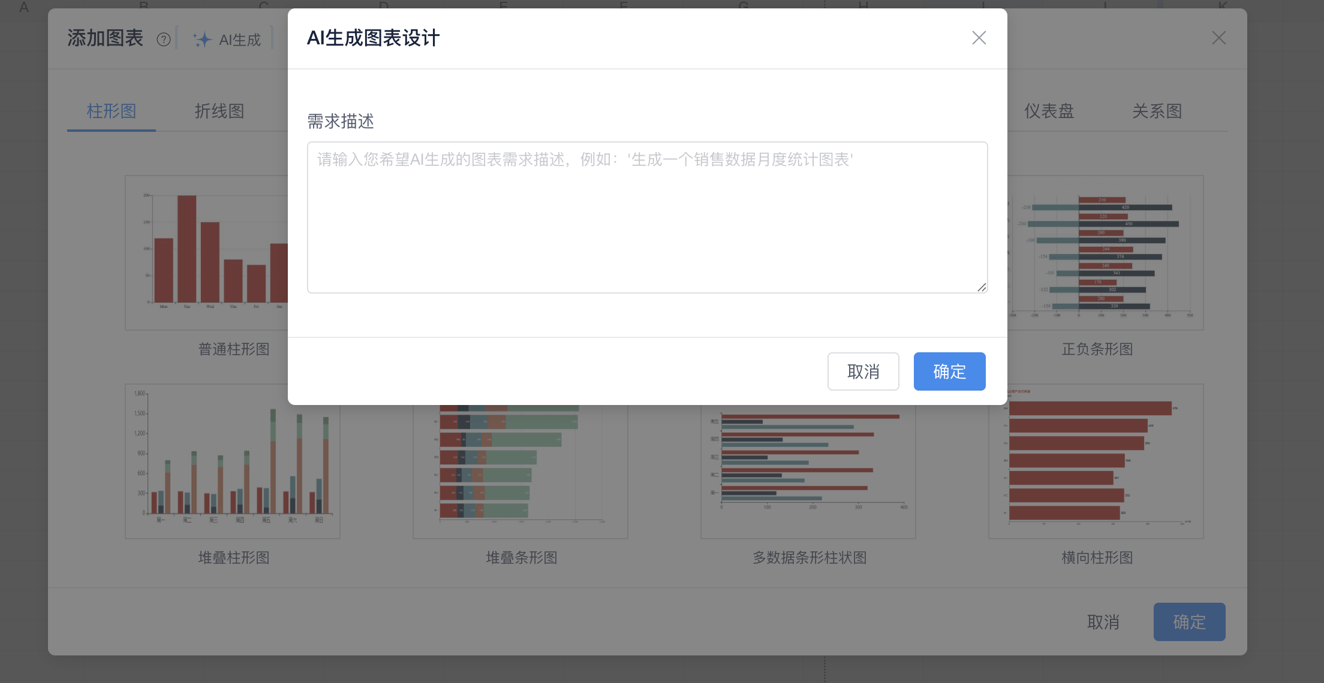Click the help question mark icon
1324x683 pixels.
pyautogui.click(x=164, y=40)
